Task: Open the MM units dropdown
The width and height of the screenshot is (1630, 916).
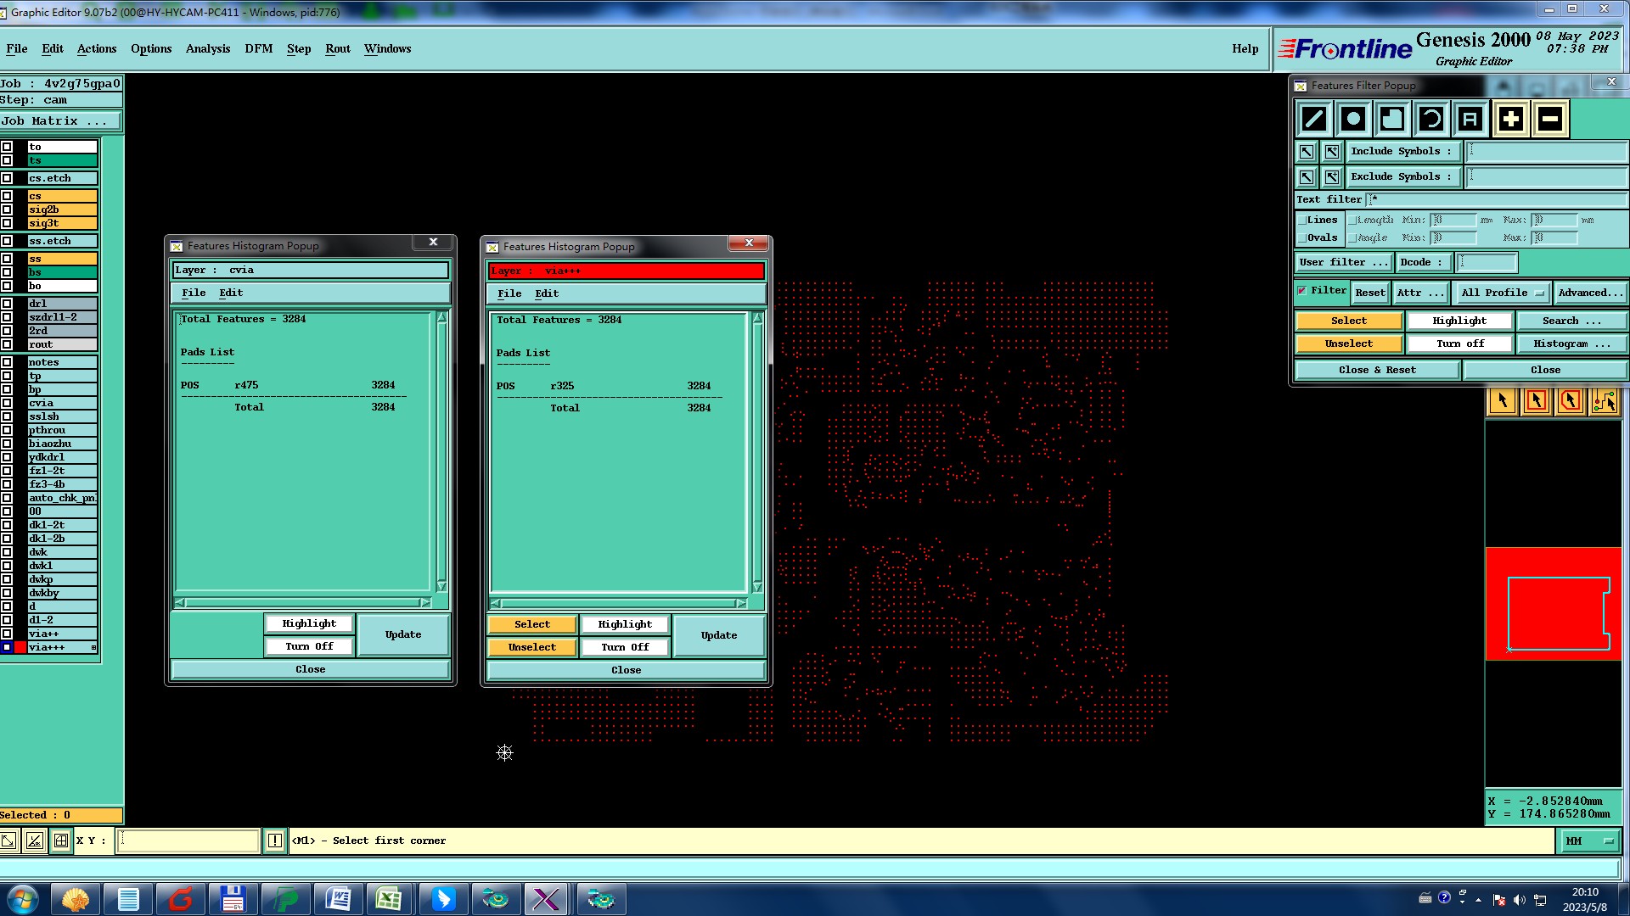Action: click(1589, 841)
